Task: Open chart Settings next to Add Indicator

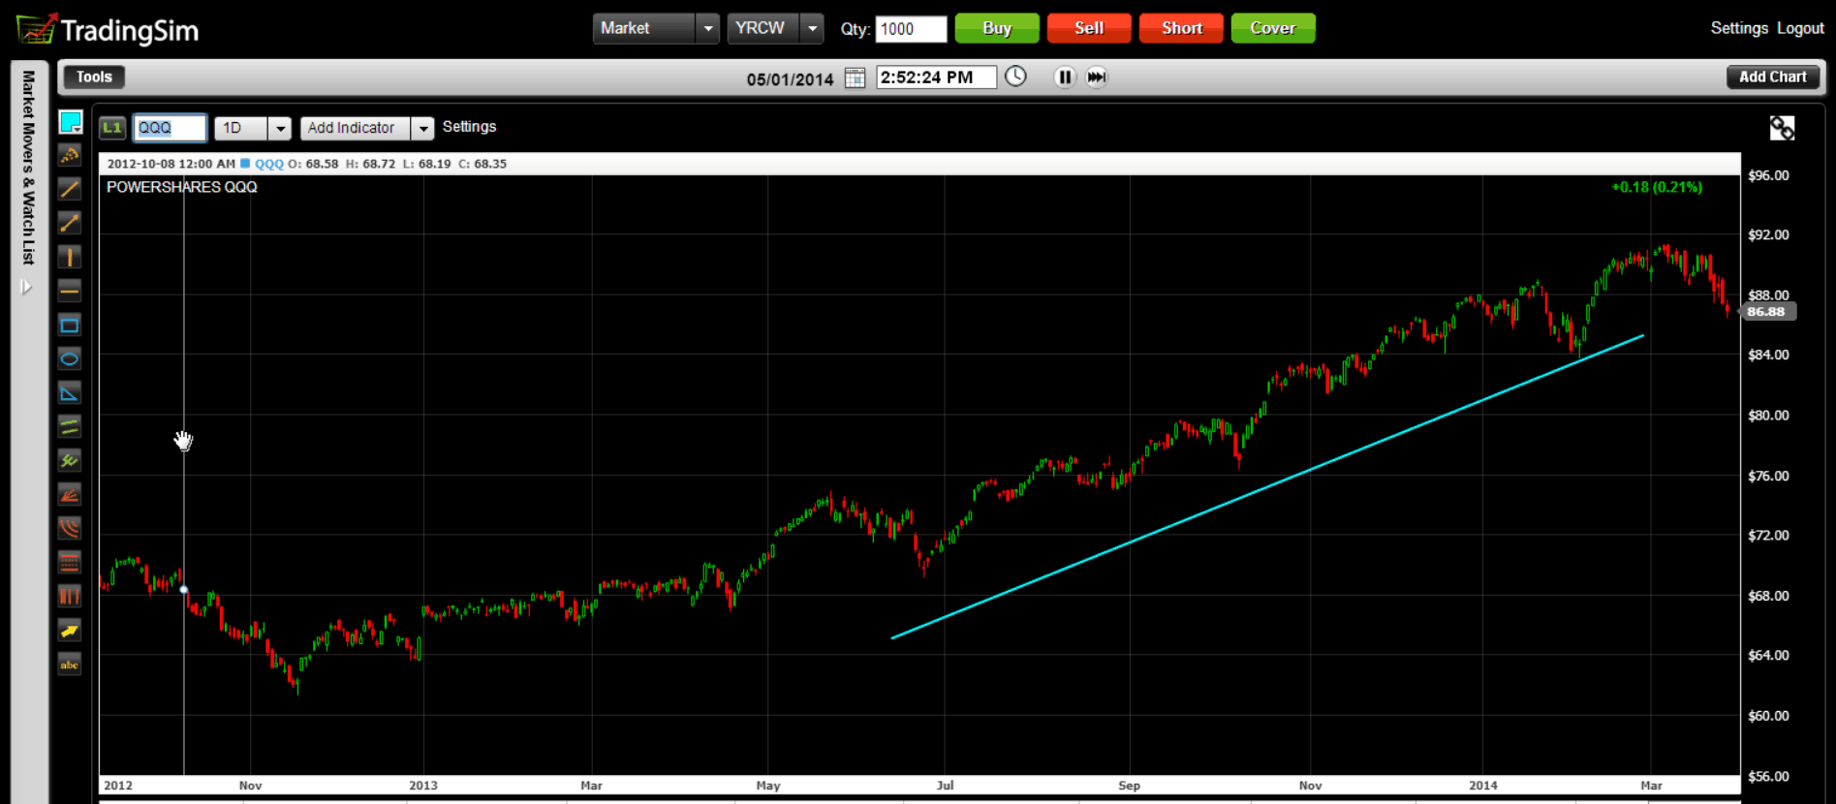Action: [x=469, y=127]
